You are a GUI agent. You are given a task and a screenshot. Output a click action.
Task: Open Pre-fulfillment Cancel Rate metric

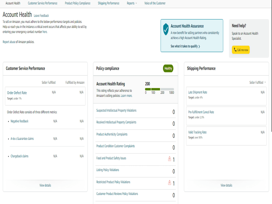pyautogui.click(x=201, y=112)
